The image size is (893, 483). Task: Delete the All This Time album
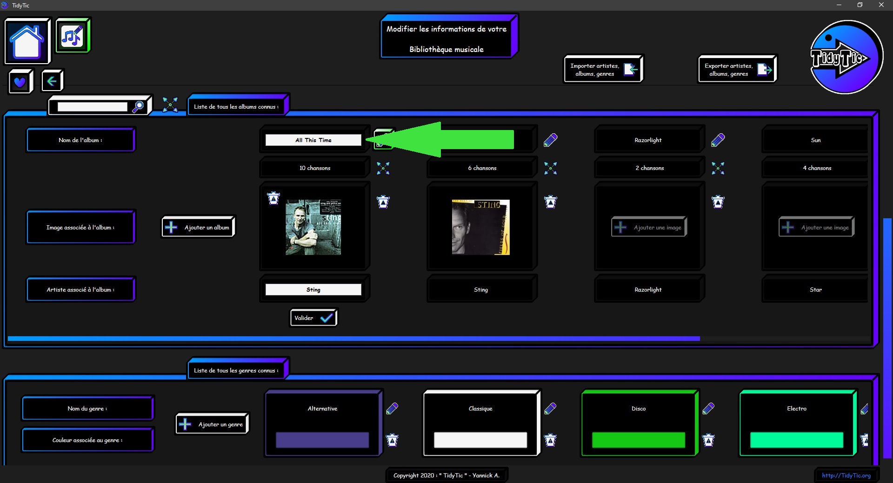pos(383,202)
